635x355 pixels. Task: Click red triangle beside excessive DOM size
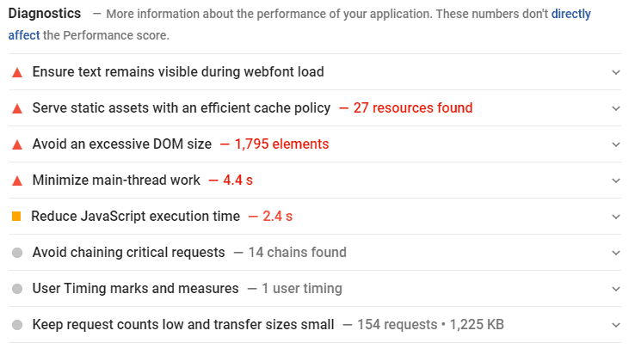click(x=17, y=144)
